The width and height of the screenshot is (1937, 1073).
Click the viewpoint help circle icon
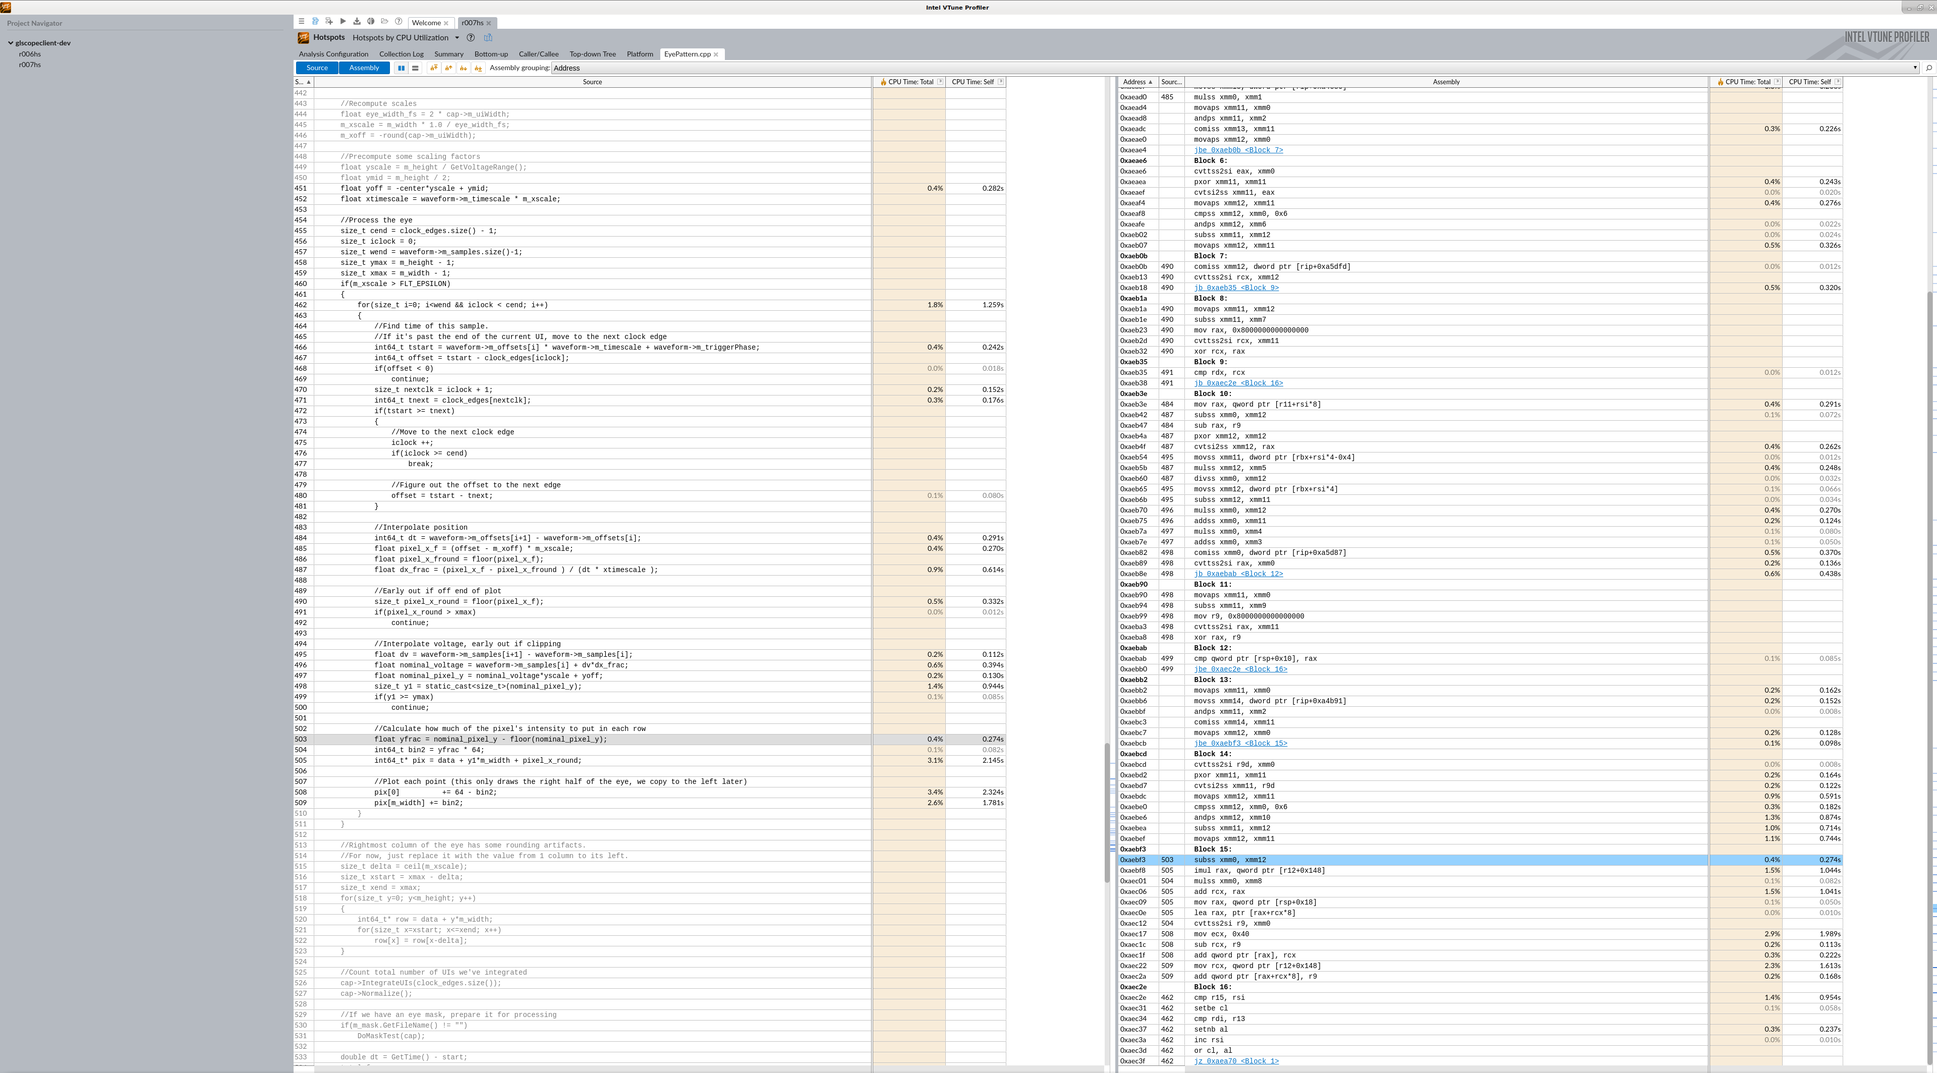pos(471,38)
